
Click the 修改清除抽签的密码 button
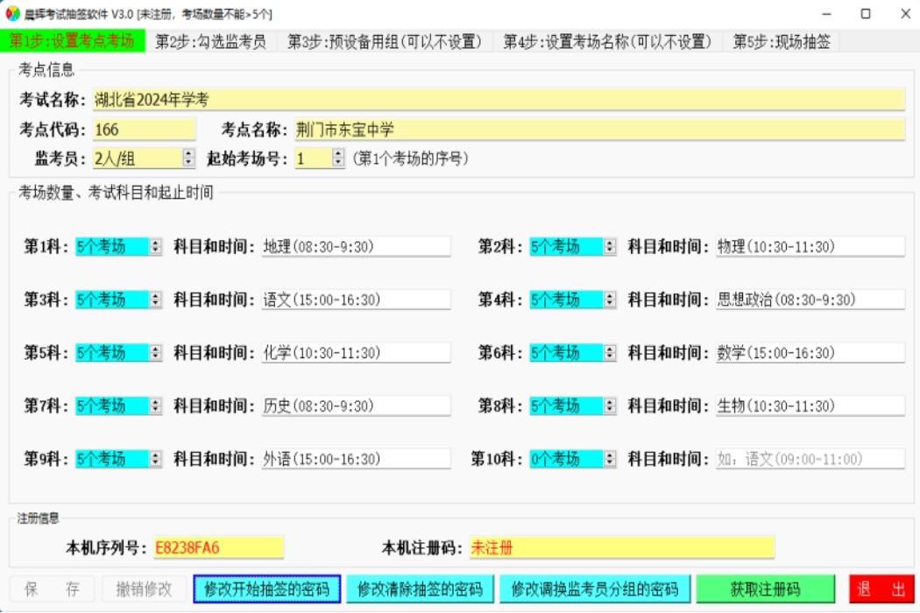point(421,590)
